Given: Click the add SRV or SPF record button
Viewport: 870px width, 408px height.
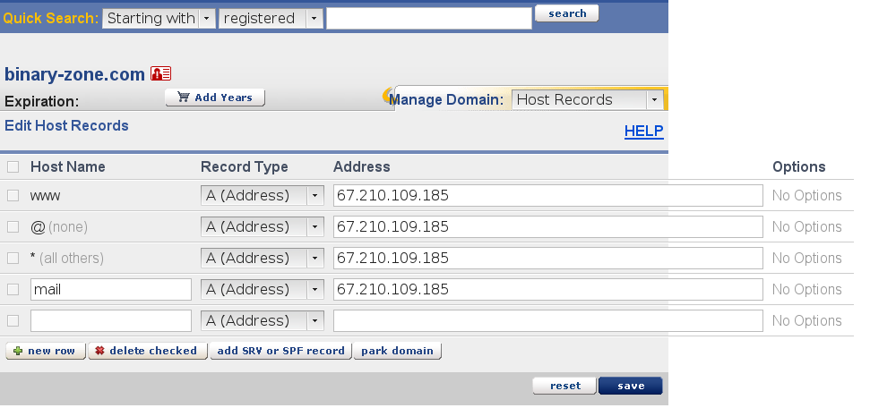Looking at the screenshot, I should [280, 351].
